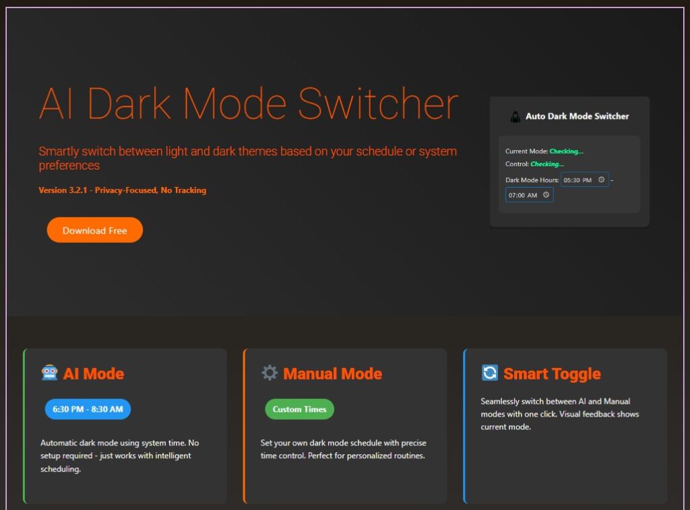Open the time picker clock for 07:00 AM
The image size is (690, 510).
(546, 195)
